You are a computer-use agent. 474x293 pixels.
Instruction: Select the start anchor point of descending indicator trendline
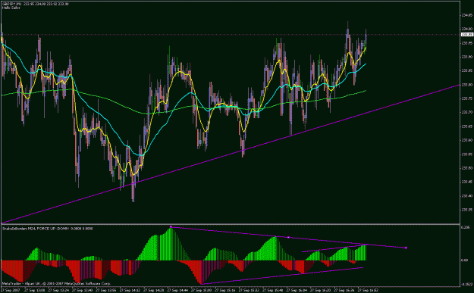[171, 226]
